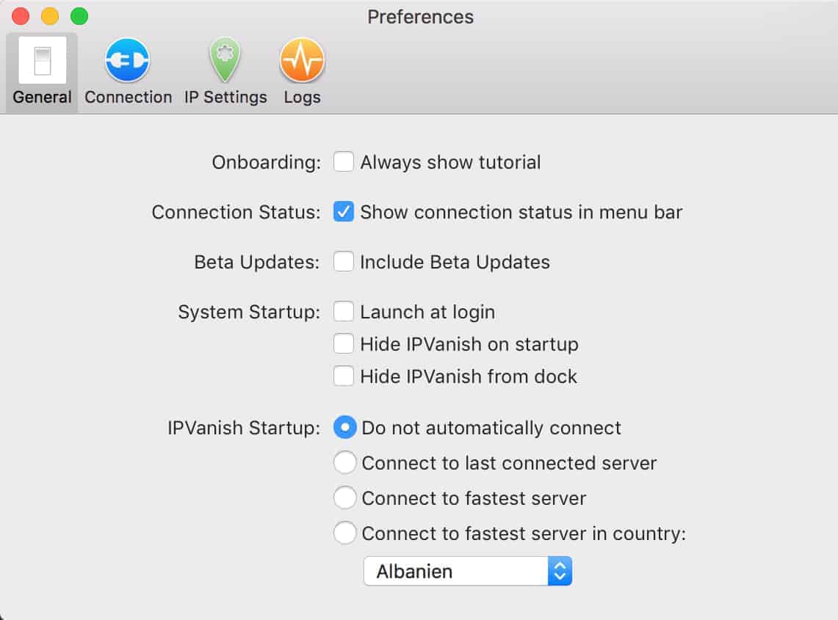Viewport: 838px width, 620px height.
Task: Open the Logs pulse icon
Action: pos(302,60)
